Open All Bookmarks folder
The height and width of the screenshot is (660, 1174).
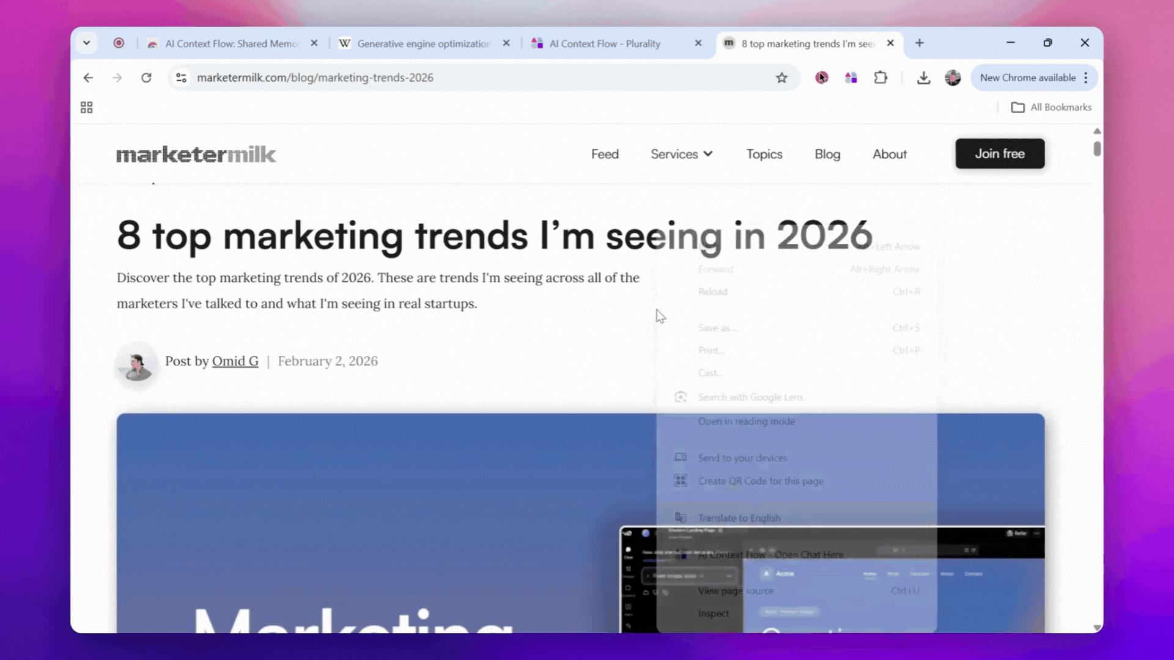[x=1052, y=108]
